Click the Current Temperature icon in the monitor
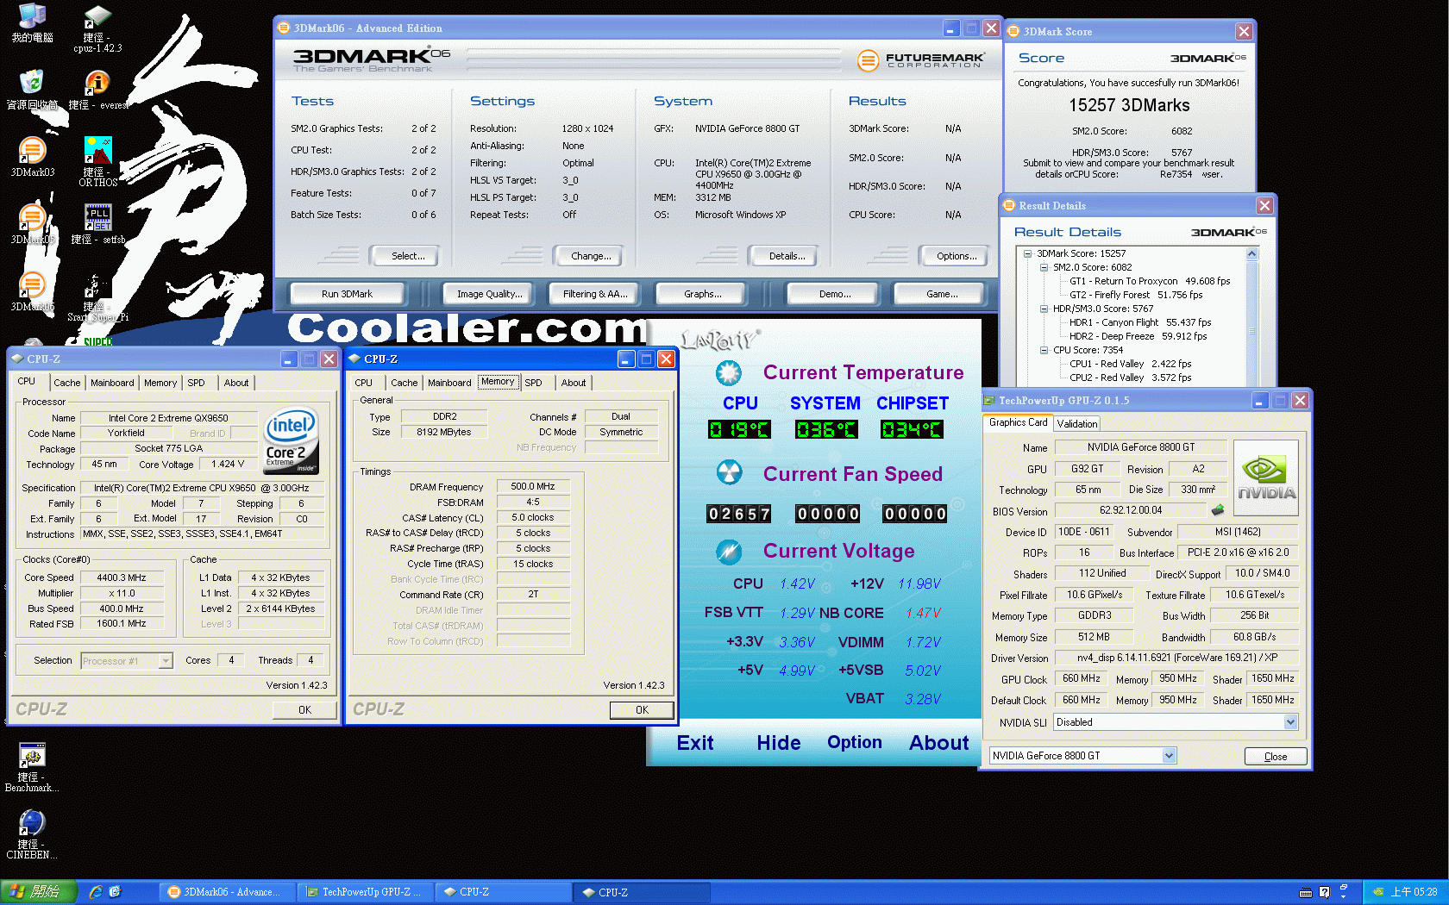This screenshot has height=905, width=1449. click(x=729, y=372)
